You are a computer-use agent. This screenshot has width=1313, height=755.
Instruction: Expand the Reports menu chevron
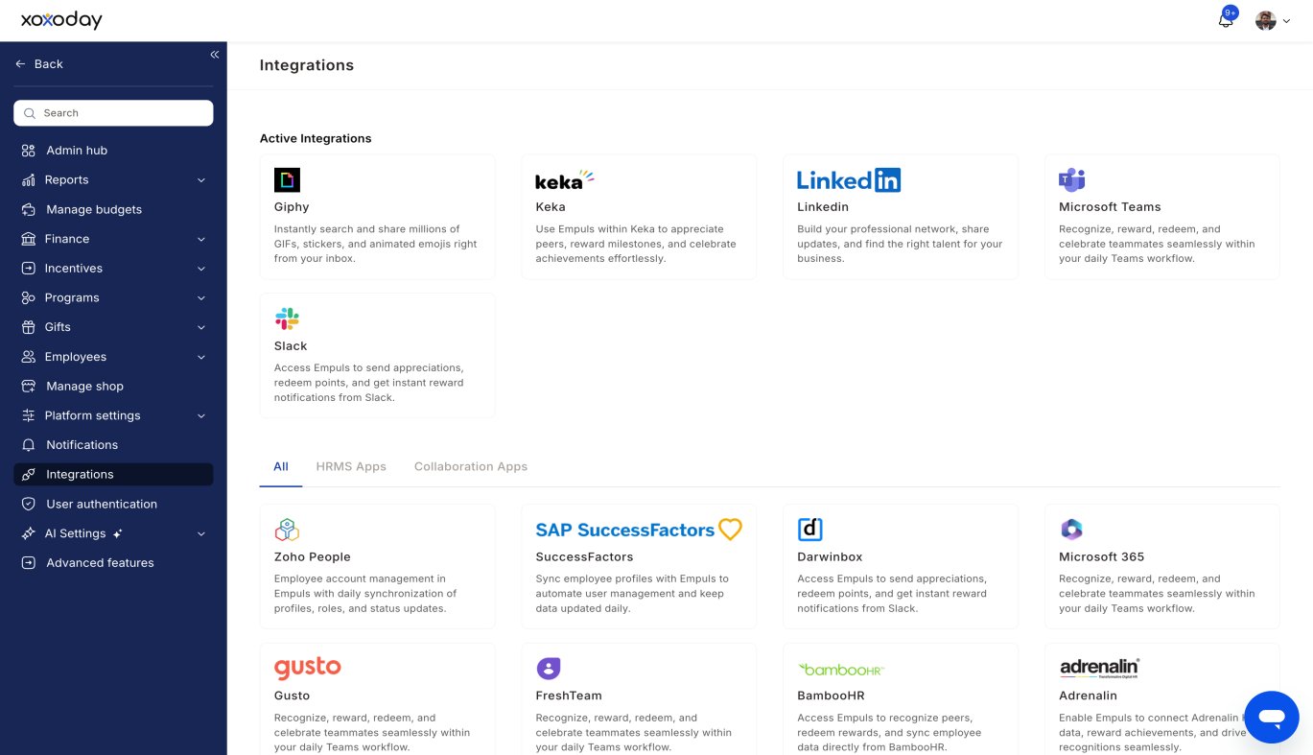coord(201,180)
